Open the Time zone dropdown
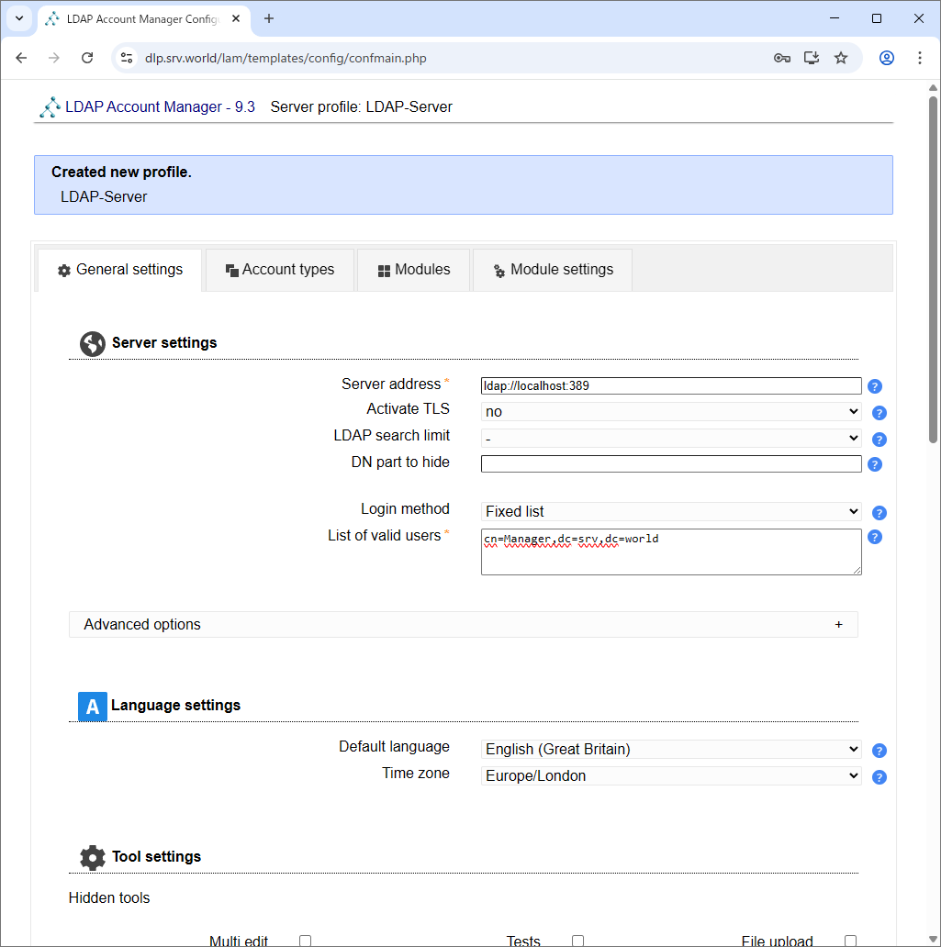The height and width of the screenshot is (947, 941). coord(671,776)
